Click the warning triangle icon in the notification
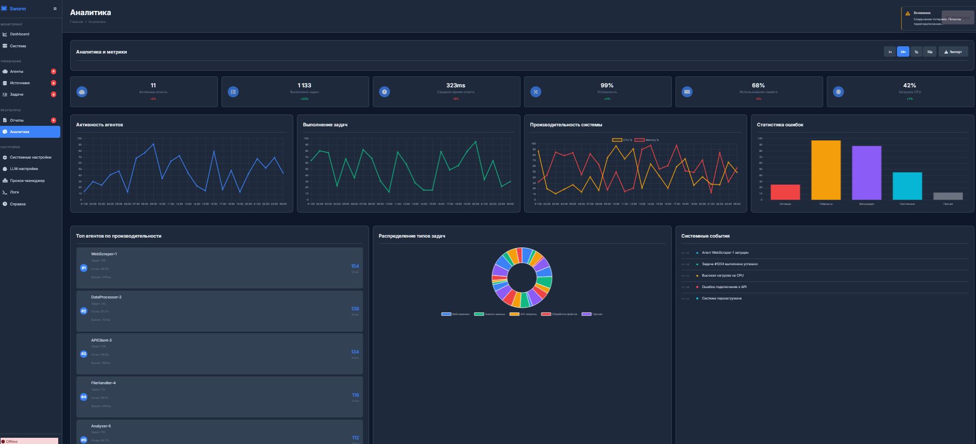 [x=908, y=14]
